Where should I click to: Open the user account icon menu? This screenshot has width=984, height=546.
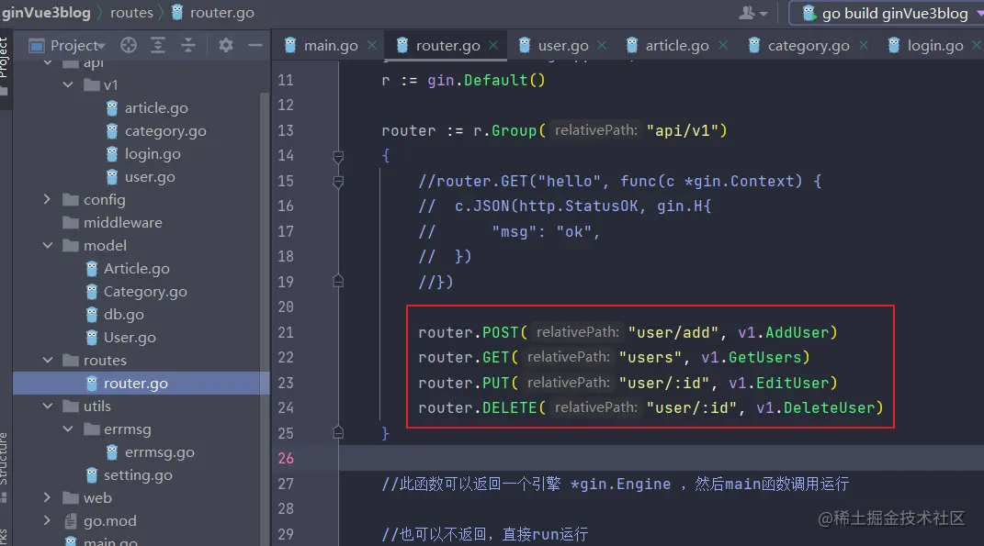click(752, 13)
